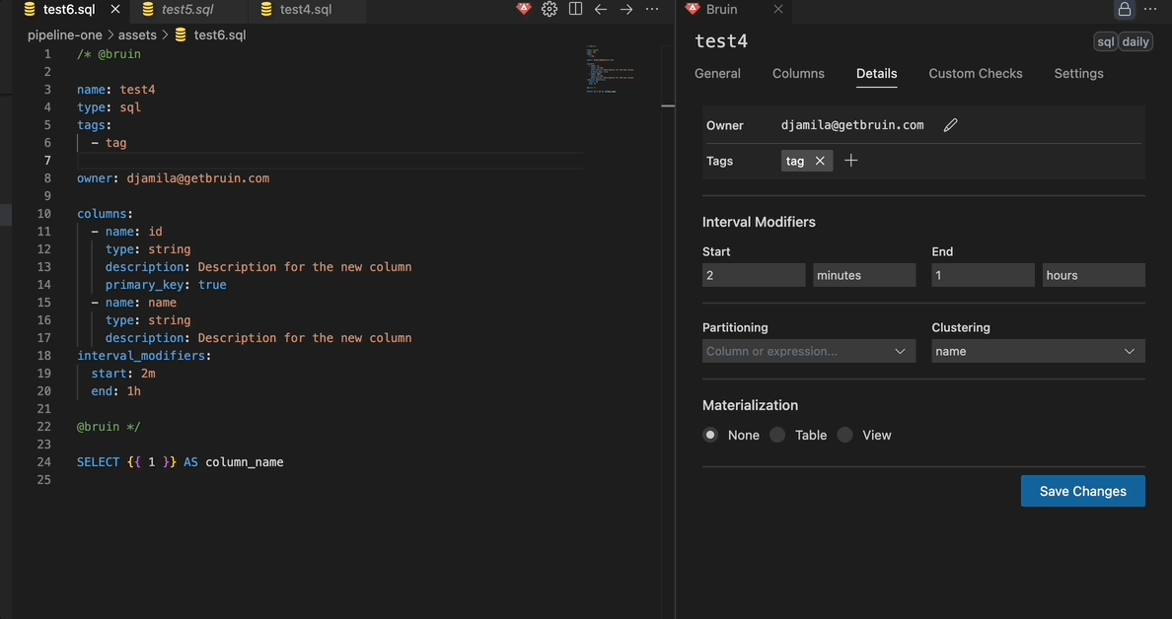Click the test4.sql tab file icon
1172x619 pixels.
(266, 9)
